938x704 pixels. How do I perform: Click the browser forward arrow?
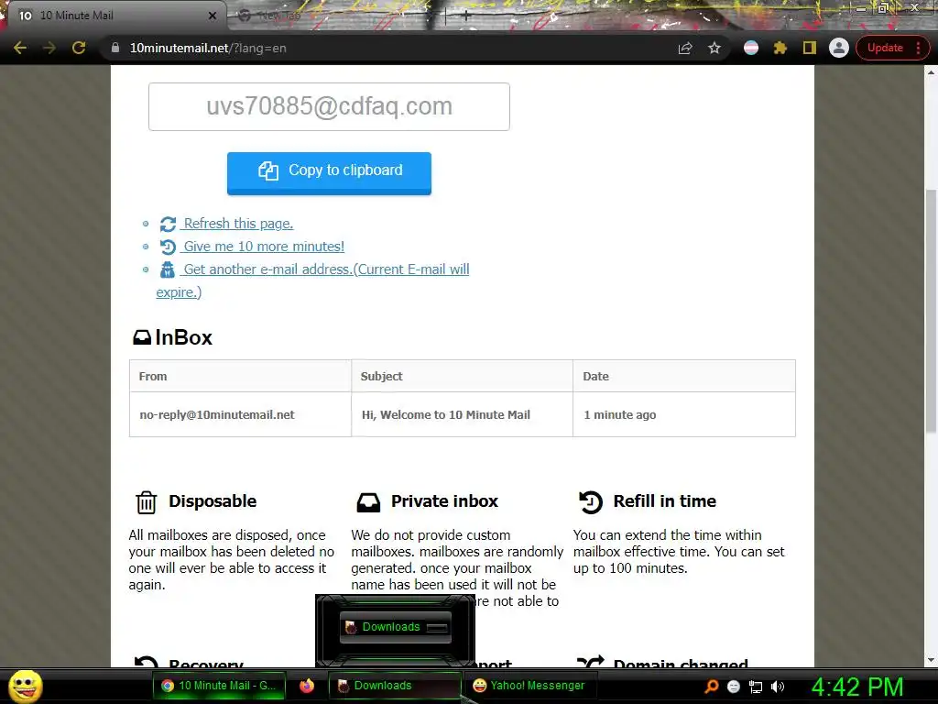coord(49,48)
